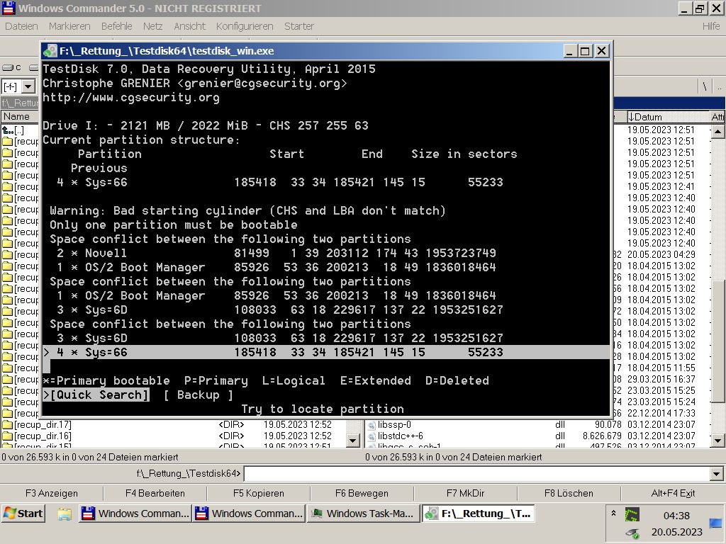Open the Hilfe menu
The image size is (726, 544).
pyautogui.click(x=710, y=26)
